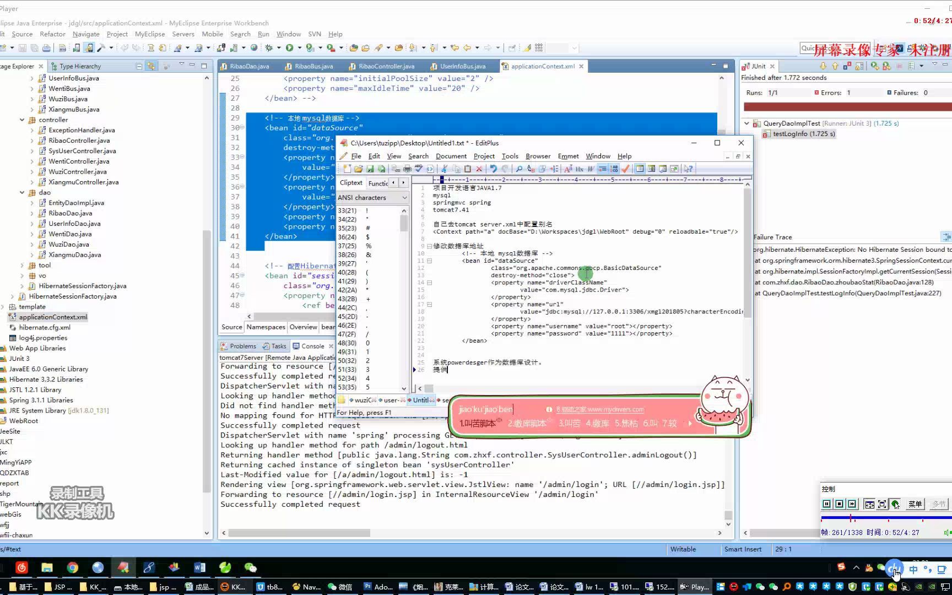
Task: Click IME next candidates page arrow
Action: tap(689, 423)
